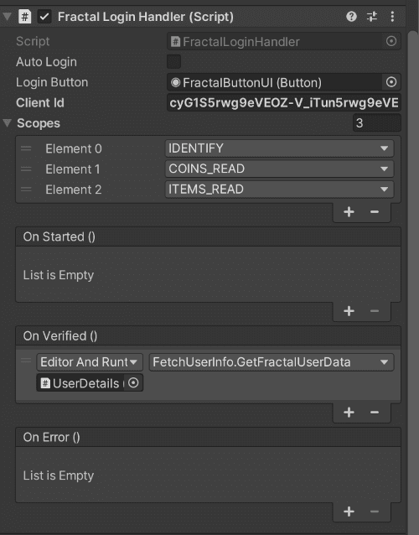Click the Scopes size field
This screenshot has height=535, width=419.
(x=377, y=122)
